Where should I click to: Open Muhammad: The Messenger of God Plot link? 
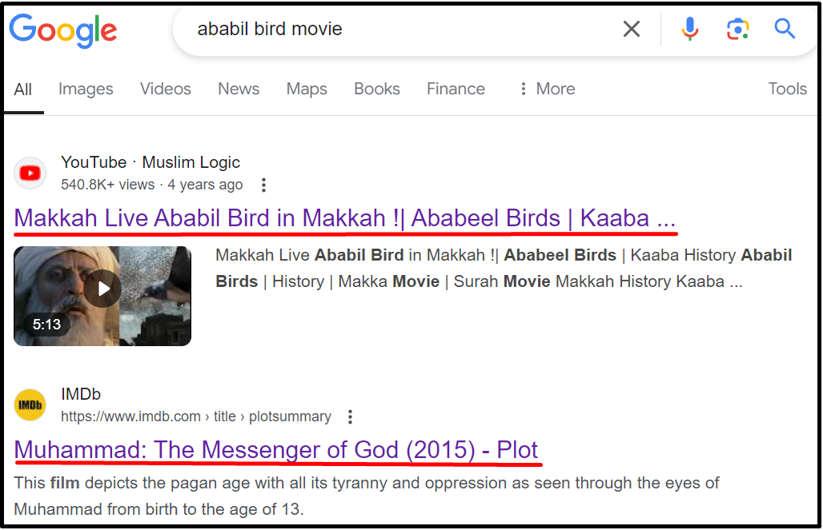tap(276, 450)
